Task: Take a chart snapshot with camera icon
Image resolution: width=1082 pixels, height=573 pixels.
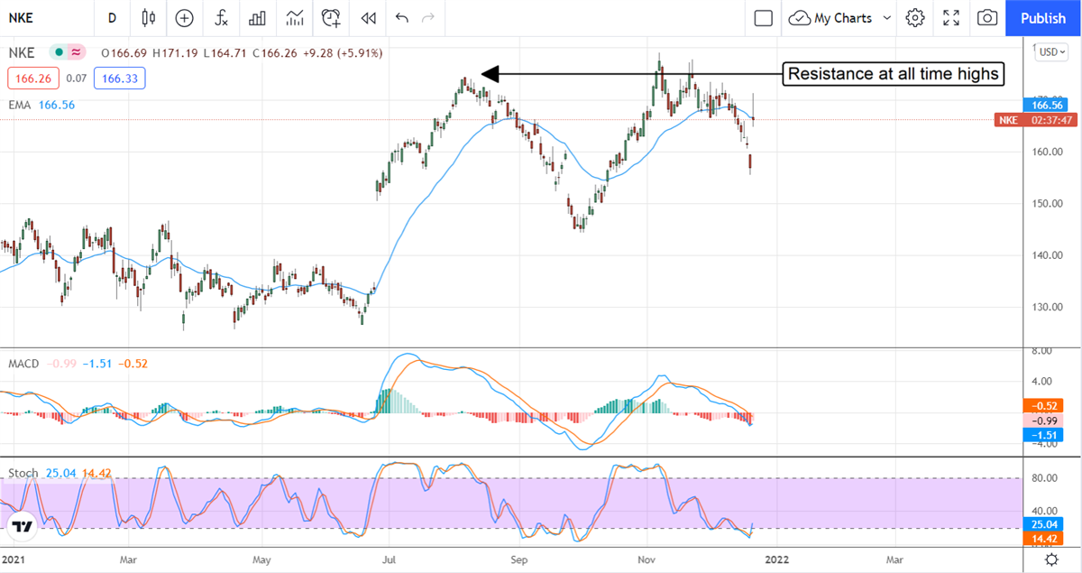Action: 987,18
